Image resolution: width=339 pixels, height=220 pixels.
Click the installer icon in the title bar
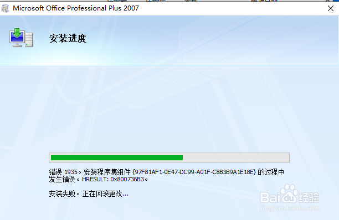(x=5, y=8)
